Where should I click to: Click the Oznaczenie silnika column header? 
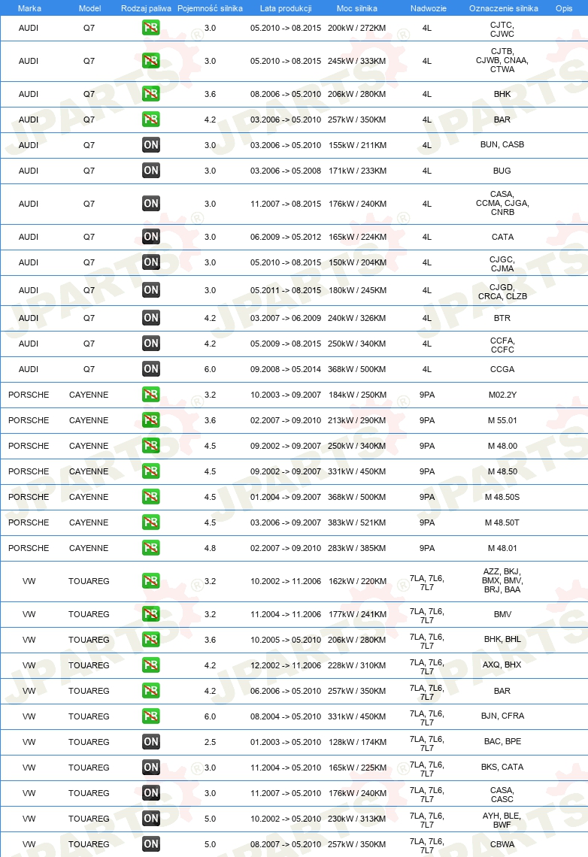(x=503, y=8)
